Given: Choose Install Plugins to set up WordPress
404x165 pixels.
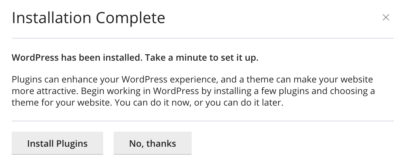Looking at the screenshot, I should (57, 143).
